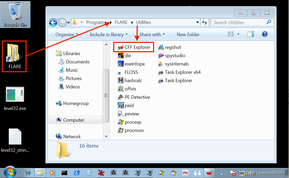Click the navigation pane scrollbar
Viewport: 289px width, 178px height.
pyautogui.click(x=106, y=95)
